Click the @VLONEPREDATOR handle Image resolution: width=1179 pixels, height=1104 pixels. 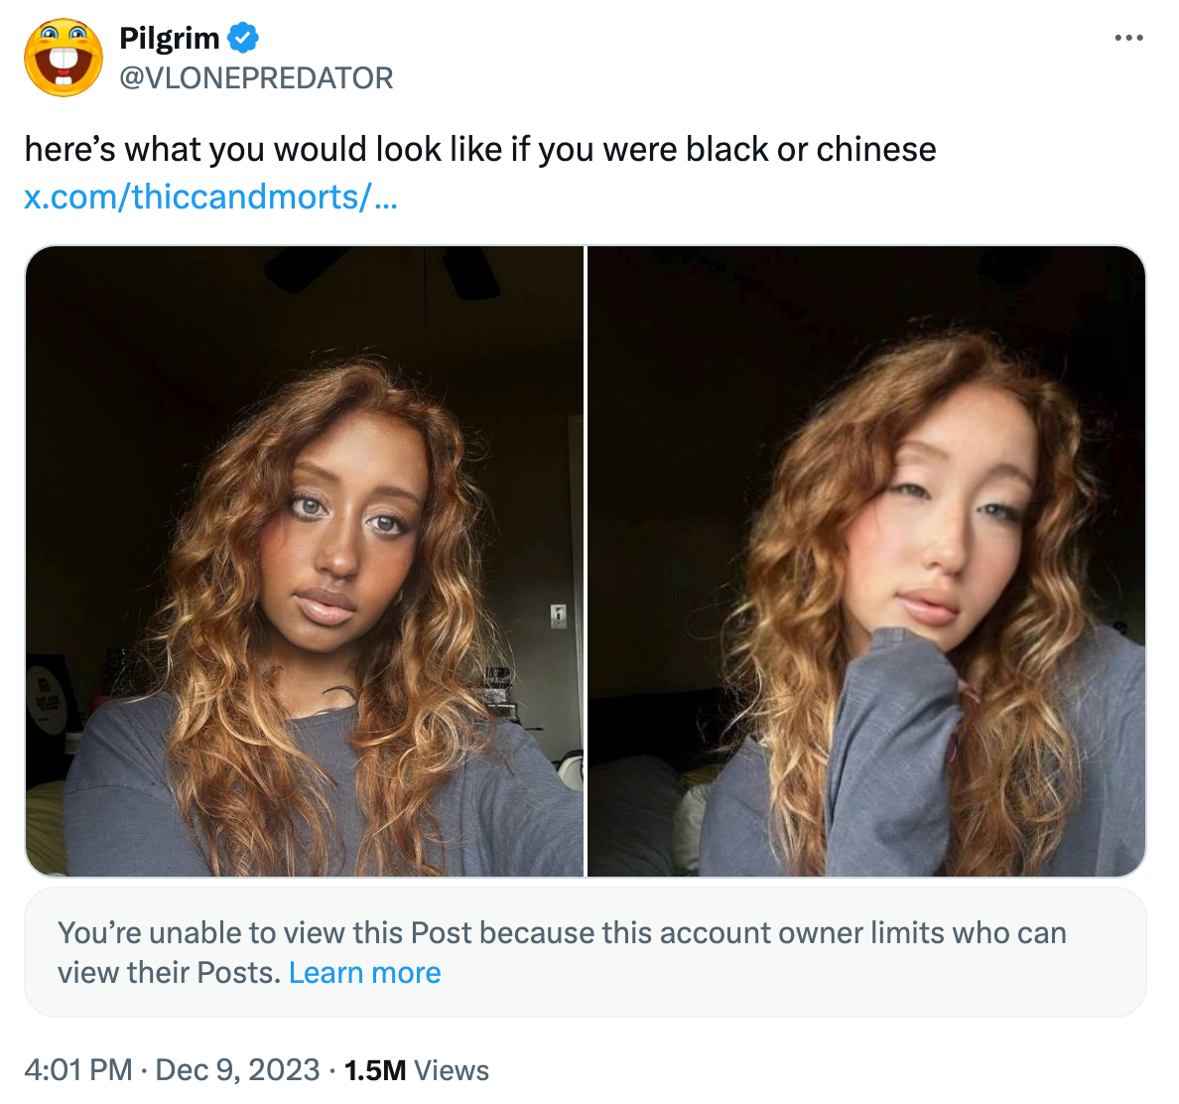(256, 77)
